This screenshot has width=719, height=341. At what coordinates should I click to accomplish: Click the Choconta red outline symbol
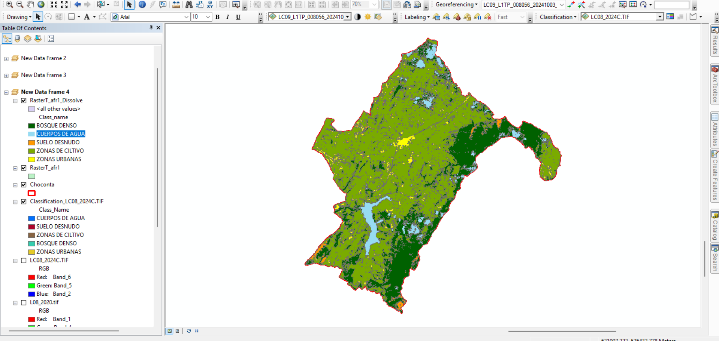(31, 193)
